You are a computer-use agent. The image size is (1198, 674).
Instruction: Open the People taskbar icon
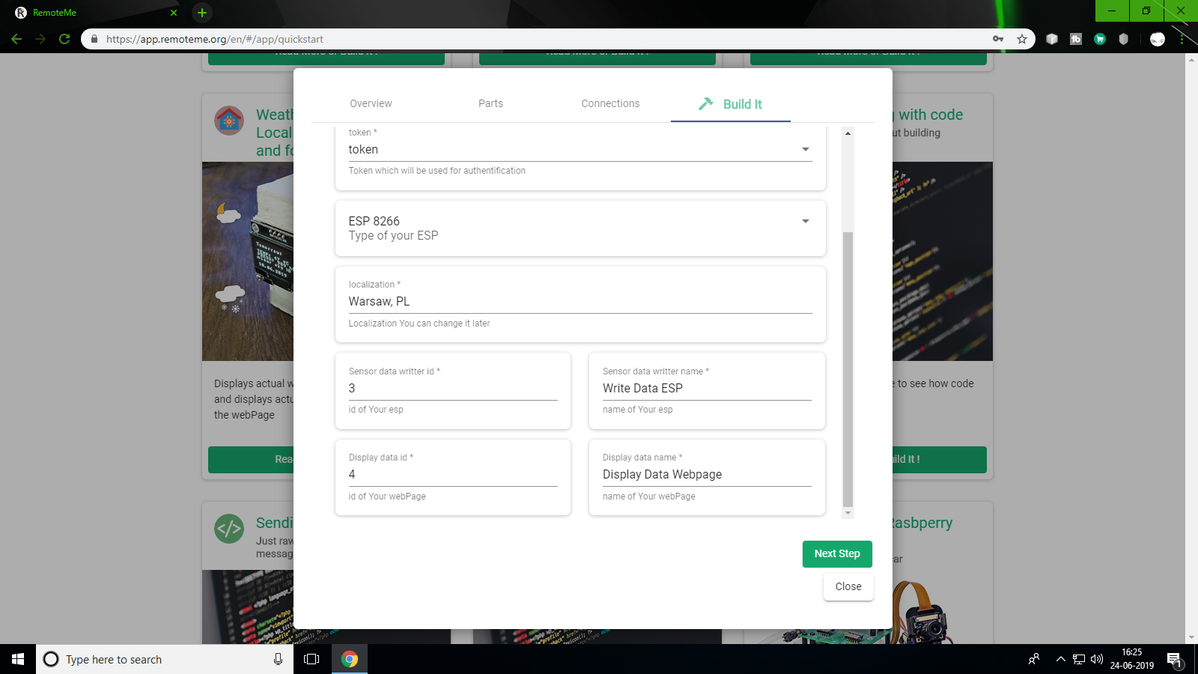click(x=1034, y=659)
